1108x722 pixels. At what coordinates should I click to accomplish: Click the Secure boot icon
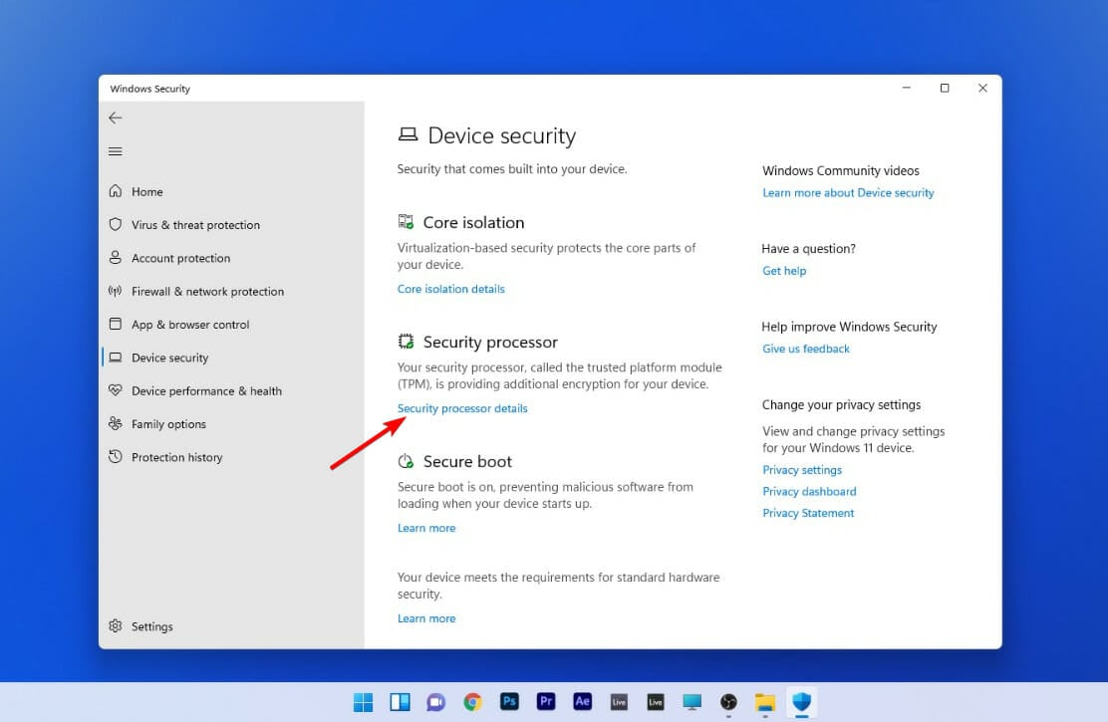click(406, 461)
